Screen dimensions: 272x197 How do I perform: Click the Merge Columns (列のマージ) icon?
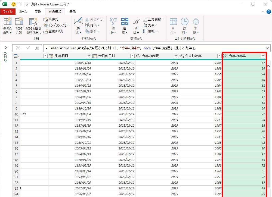(x=94, y=19)
